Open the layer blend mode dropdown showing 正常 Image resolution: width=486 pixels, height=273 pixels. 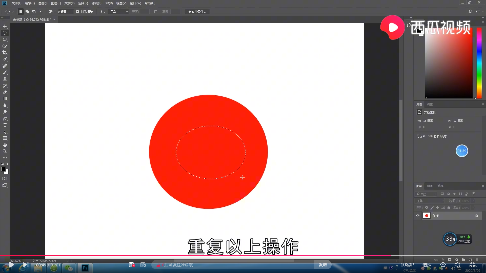pyautogui.click(x=429, y=201)
